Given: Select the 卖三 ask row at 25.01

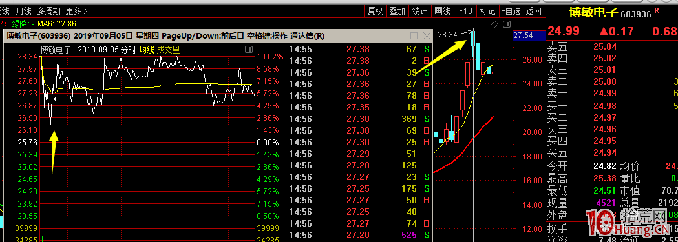Looking at the screenshot, I should pyautogui.click(x=612, y=70).
